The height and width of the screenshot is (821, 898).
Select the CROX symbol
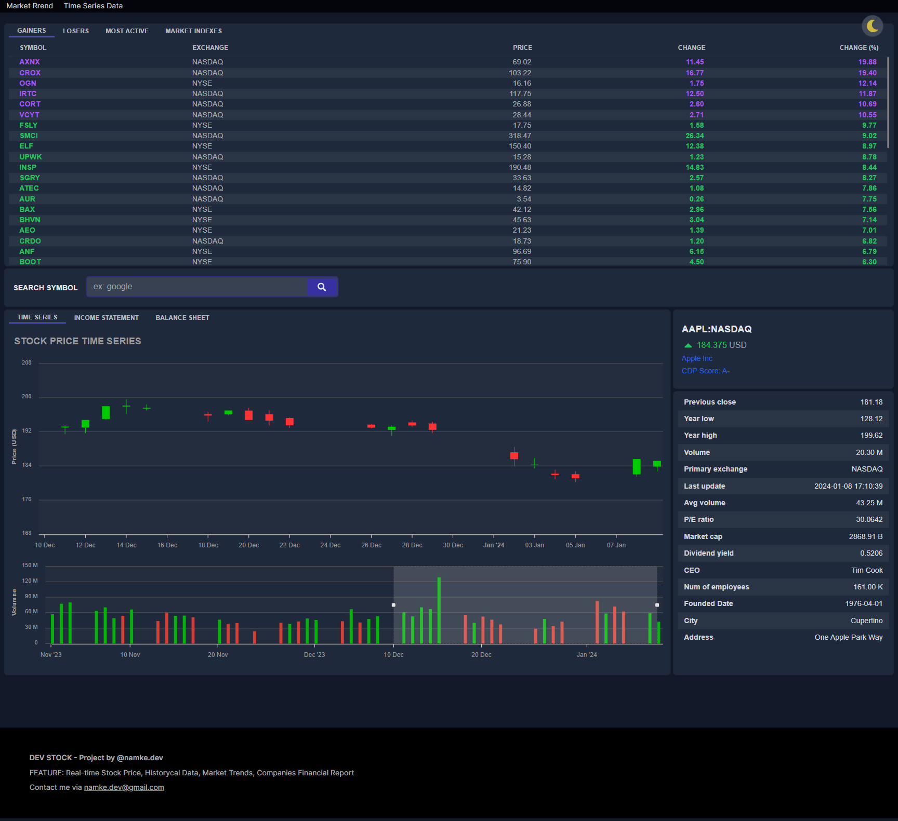30,73
